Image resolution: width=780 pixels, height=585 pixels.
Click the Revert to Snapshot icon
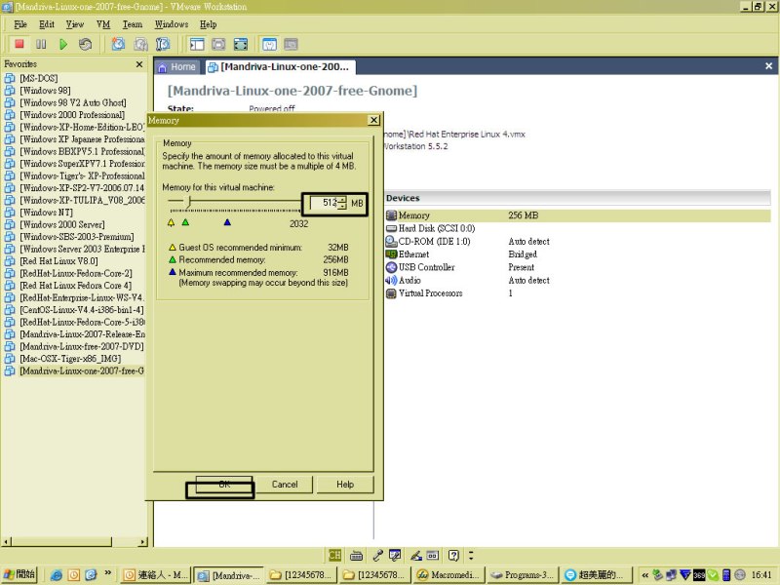point(141,44)
